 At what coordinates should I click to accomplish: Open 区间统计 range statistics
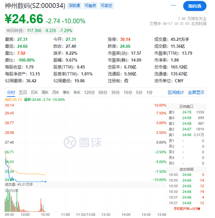pyautogui.click(x=176, y=92)
